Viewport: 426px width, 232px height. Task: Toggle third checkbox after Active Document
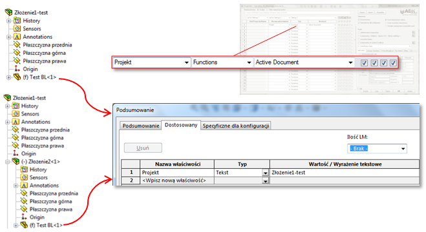(x=383, y=63)
